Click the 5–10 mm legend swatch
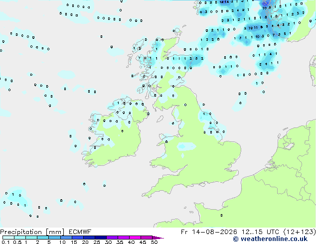316x244 pixels. (54, 238)
